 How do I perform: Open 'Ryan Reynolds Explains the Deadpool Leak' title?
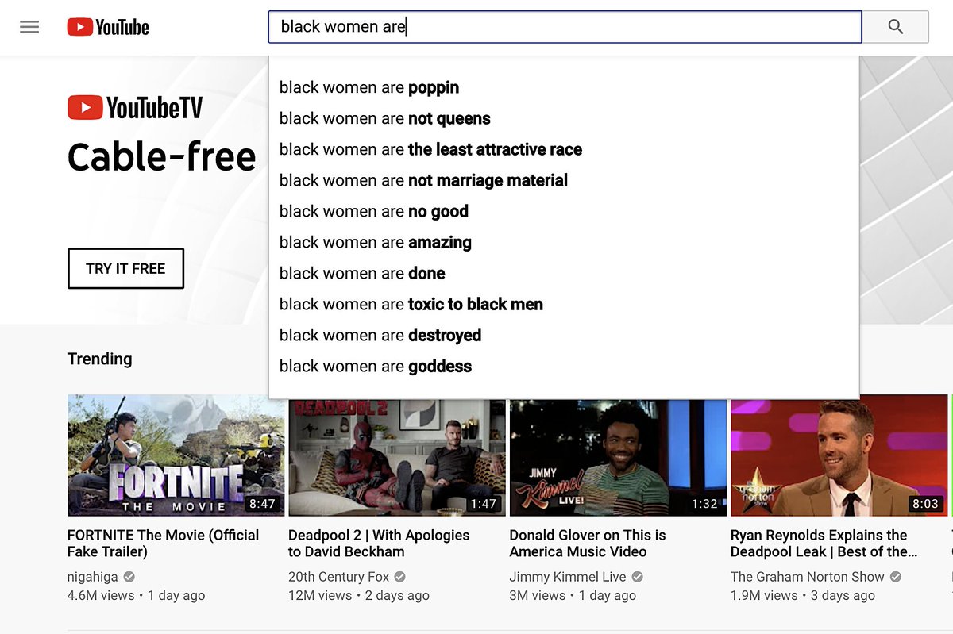tap(824, 544)
